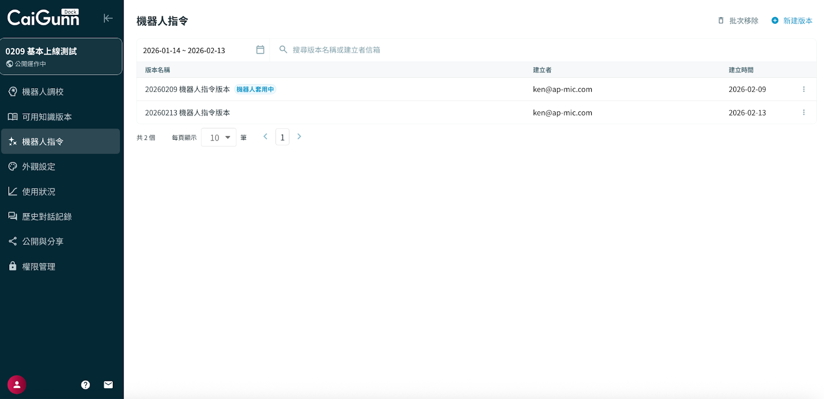Click the 批次移除 trash button
This screenshot has width=824, height=399.
tap(738, 21)
